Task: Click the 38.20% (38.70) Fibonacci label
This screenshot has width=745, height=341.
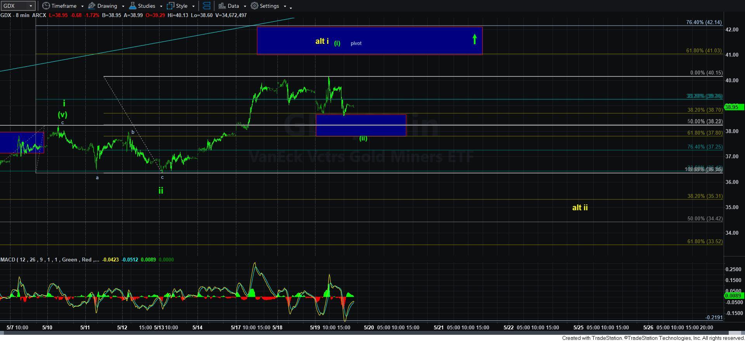Action: point(705,110)
